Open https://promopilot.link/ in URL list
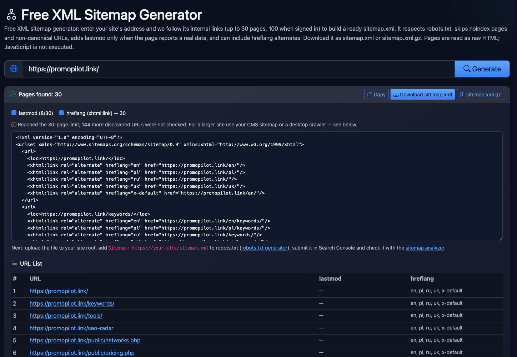Image resolution: width=517 pixels, height=357 pixels. tap(59, 291)
